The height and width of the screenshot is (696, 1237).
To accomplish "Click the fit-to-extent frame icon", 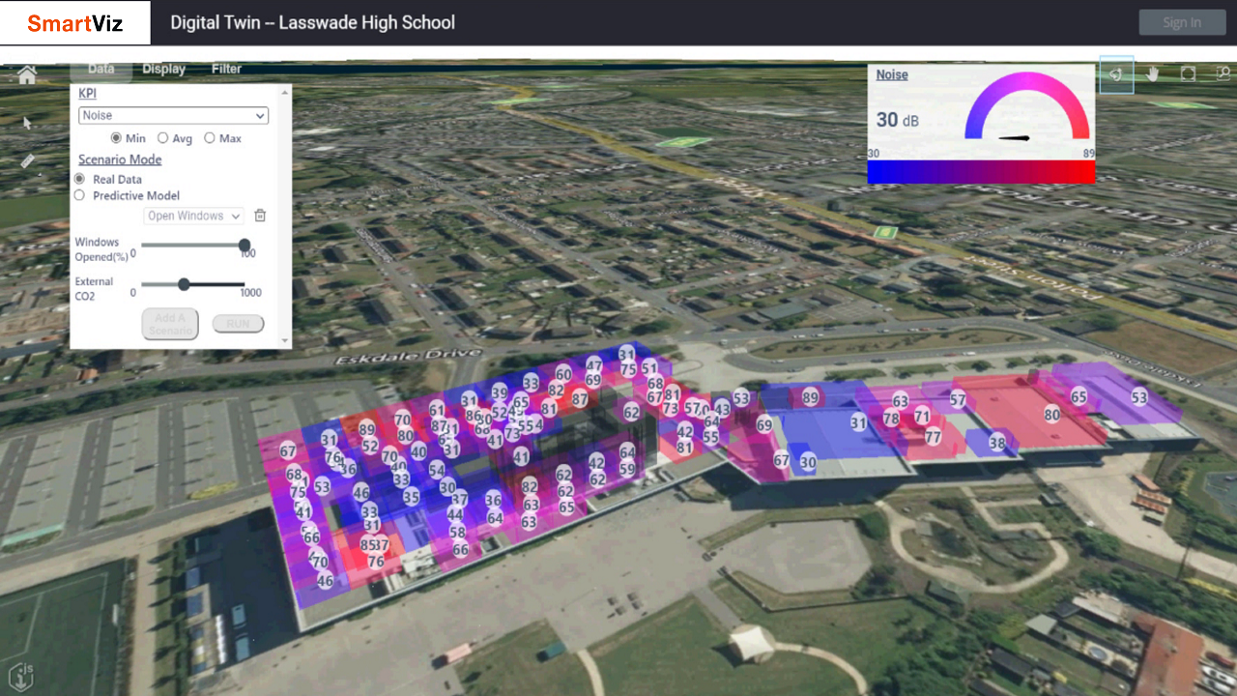I will click(1187, 73).
